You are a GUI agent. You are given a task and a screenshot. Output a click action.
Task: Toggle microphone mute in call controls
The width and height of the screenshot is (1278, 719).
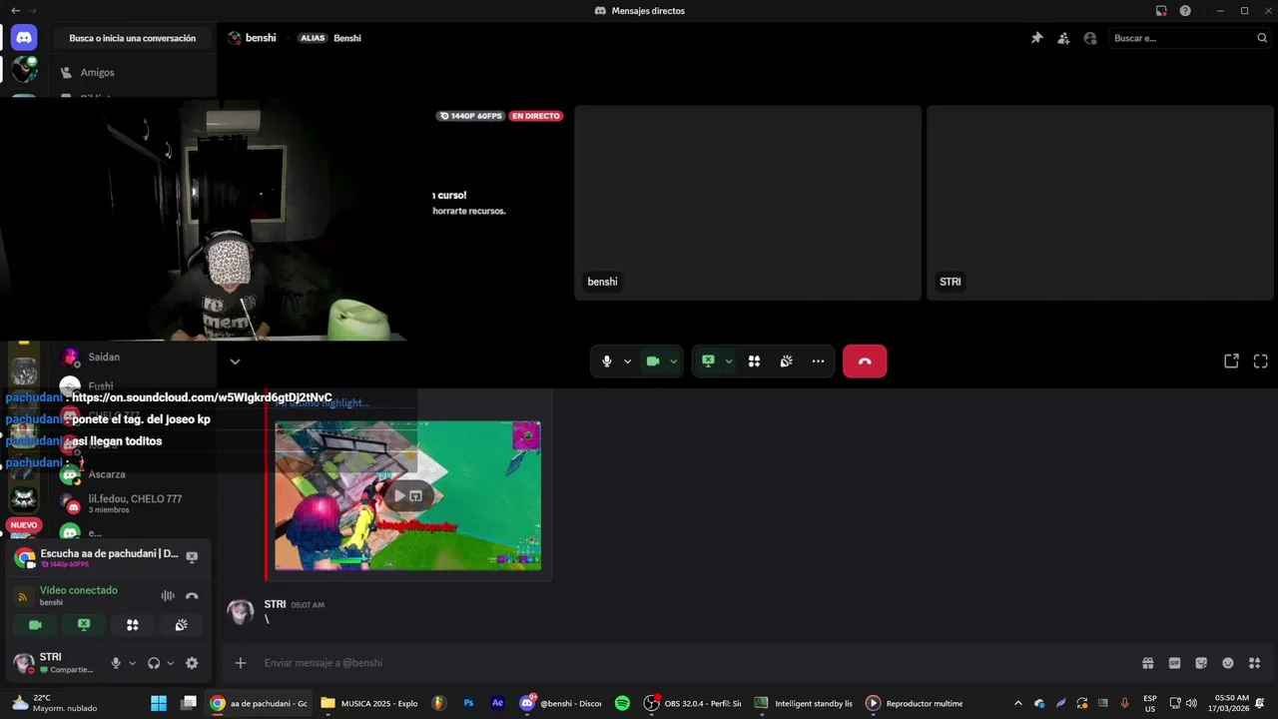[606, 361]
